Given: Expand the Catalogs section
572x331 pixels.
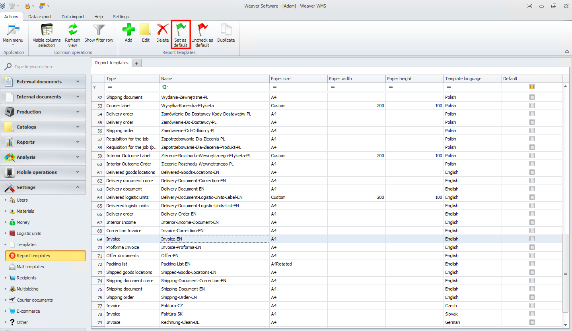Looking at the screenshot, I should click(x=43, y=127).
